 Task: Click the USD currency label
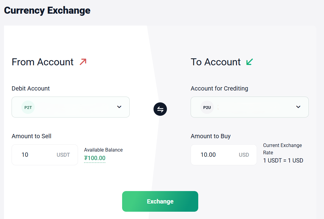244,155
